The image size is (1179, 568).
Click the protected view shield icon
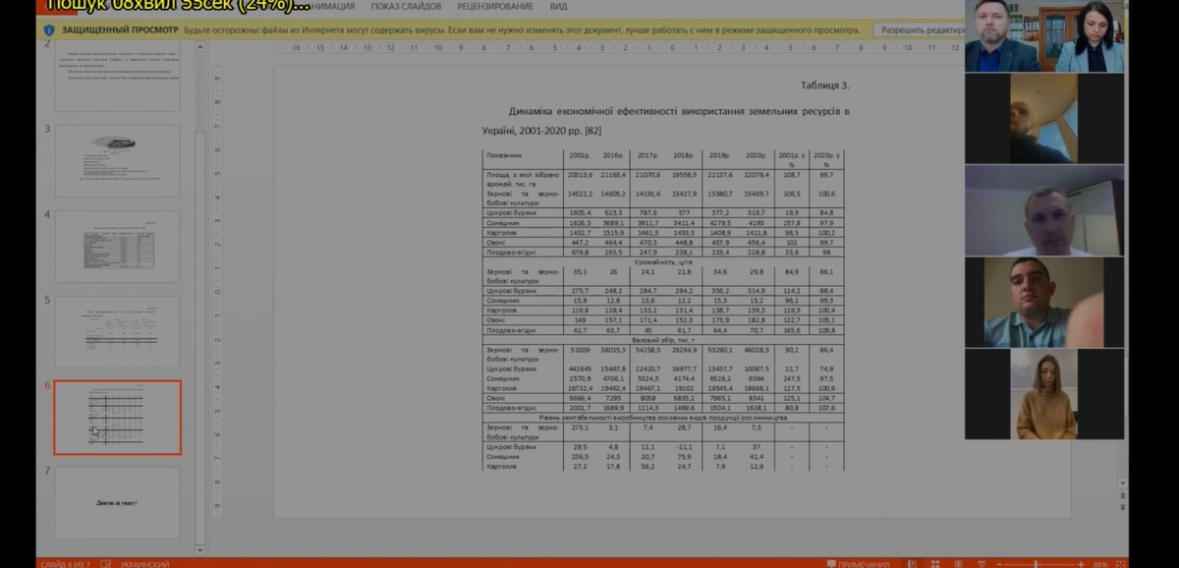[49, 30]
